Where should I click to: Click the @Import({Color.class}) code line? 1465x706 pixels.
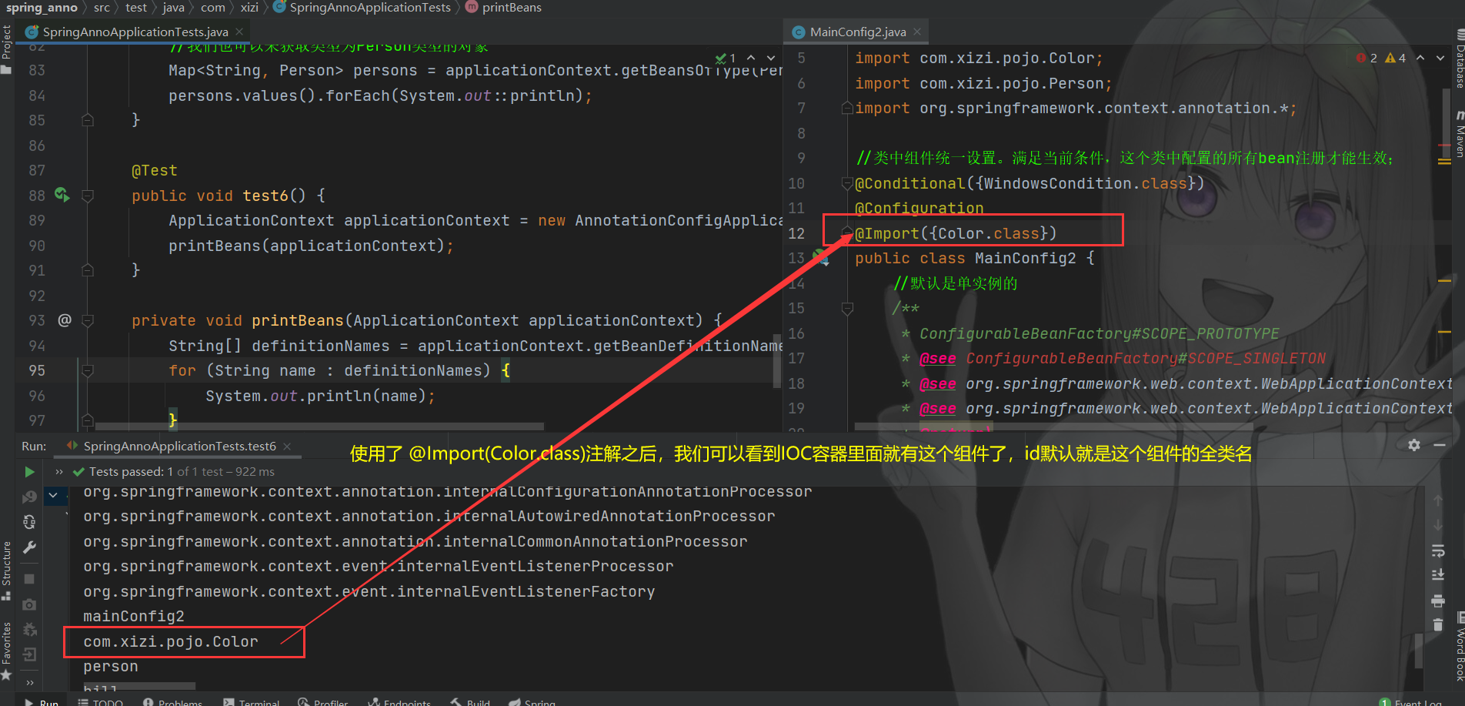pyautogui.click(x=956, y=233)
